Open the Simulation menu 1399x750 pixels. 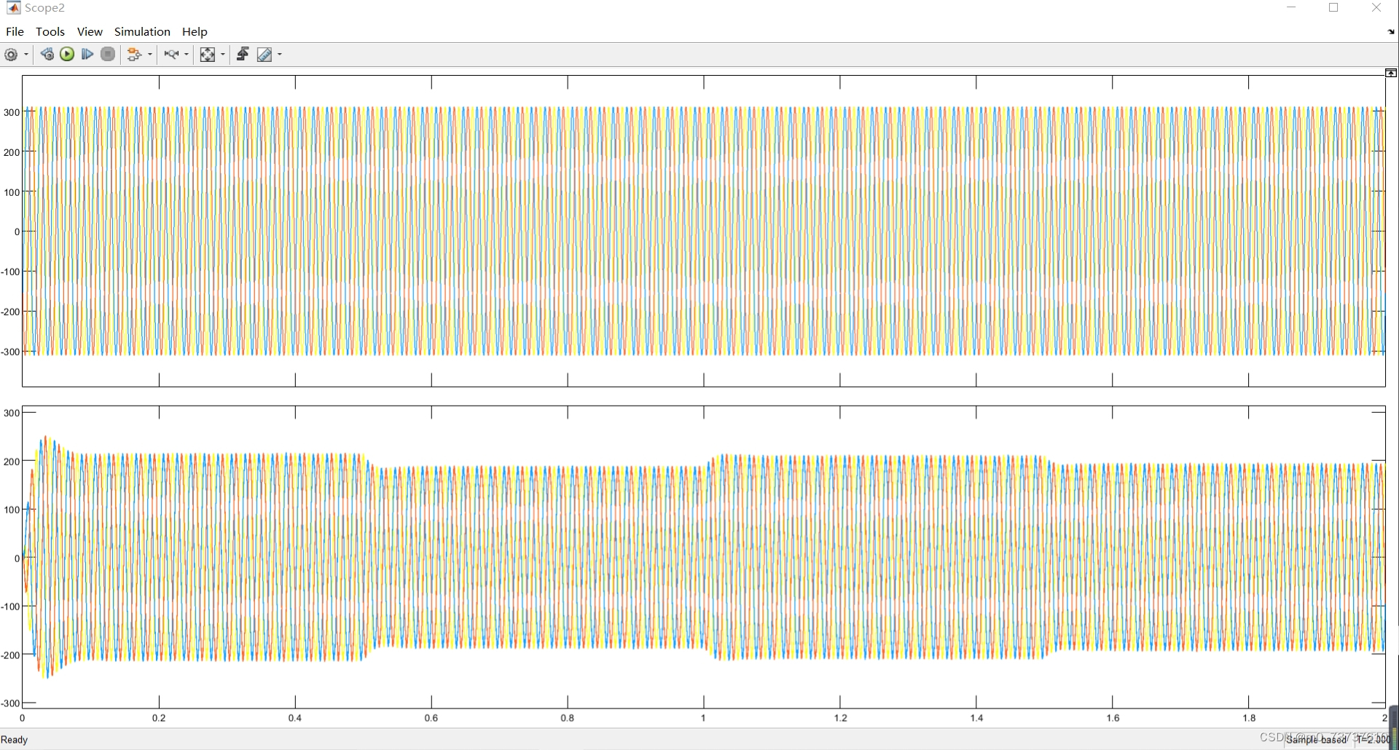tap(142, 31)
